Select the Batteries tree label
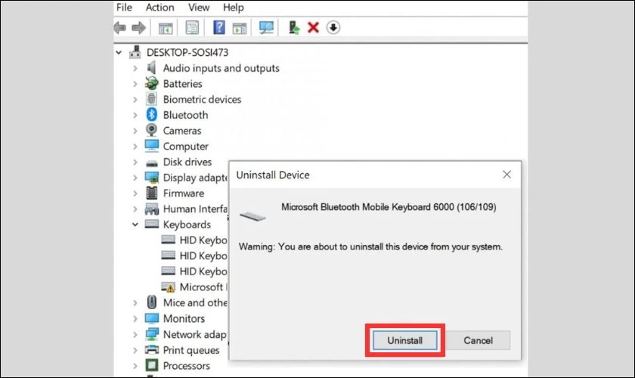This screenshot has width=635, height=378. click(x=183, y=84)
